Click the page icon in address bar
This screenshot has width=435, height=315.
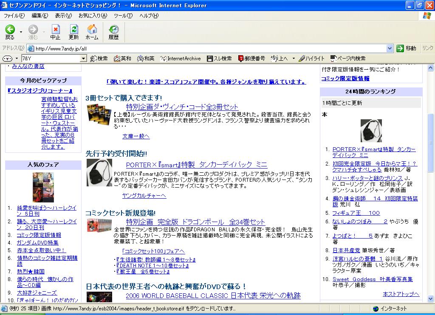pyautogui.click(x=31, y=48)
